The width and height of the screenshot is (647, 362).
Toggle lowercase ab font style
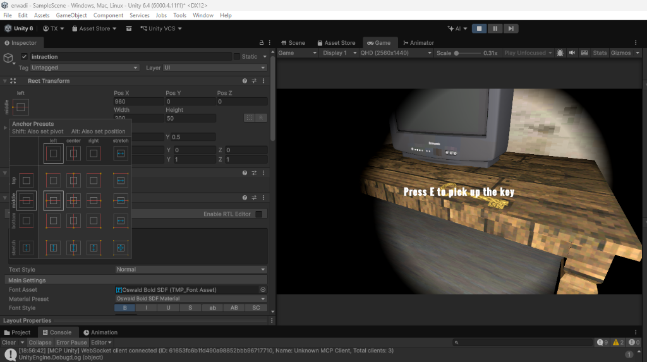click(x=212, y=308)
